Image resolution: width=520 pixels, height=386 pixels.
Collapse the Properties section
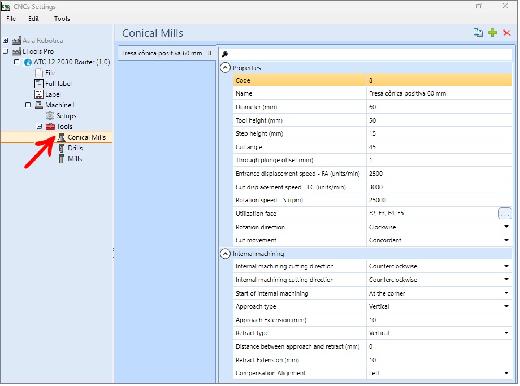226,68
